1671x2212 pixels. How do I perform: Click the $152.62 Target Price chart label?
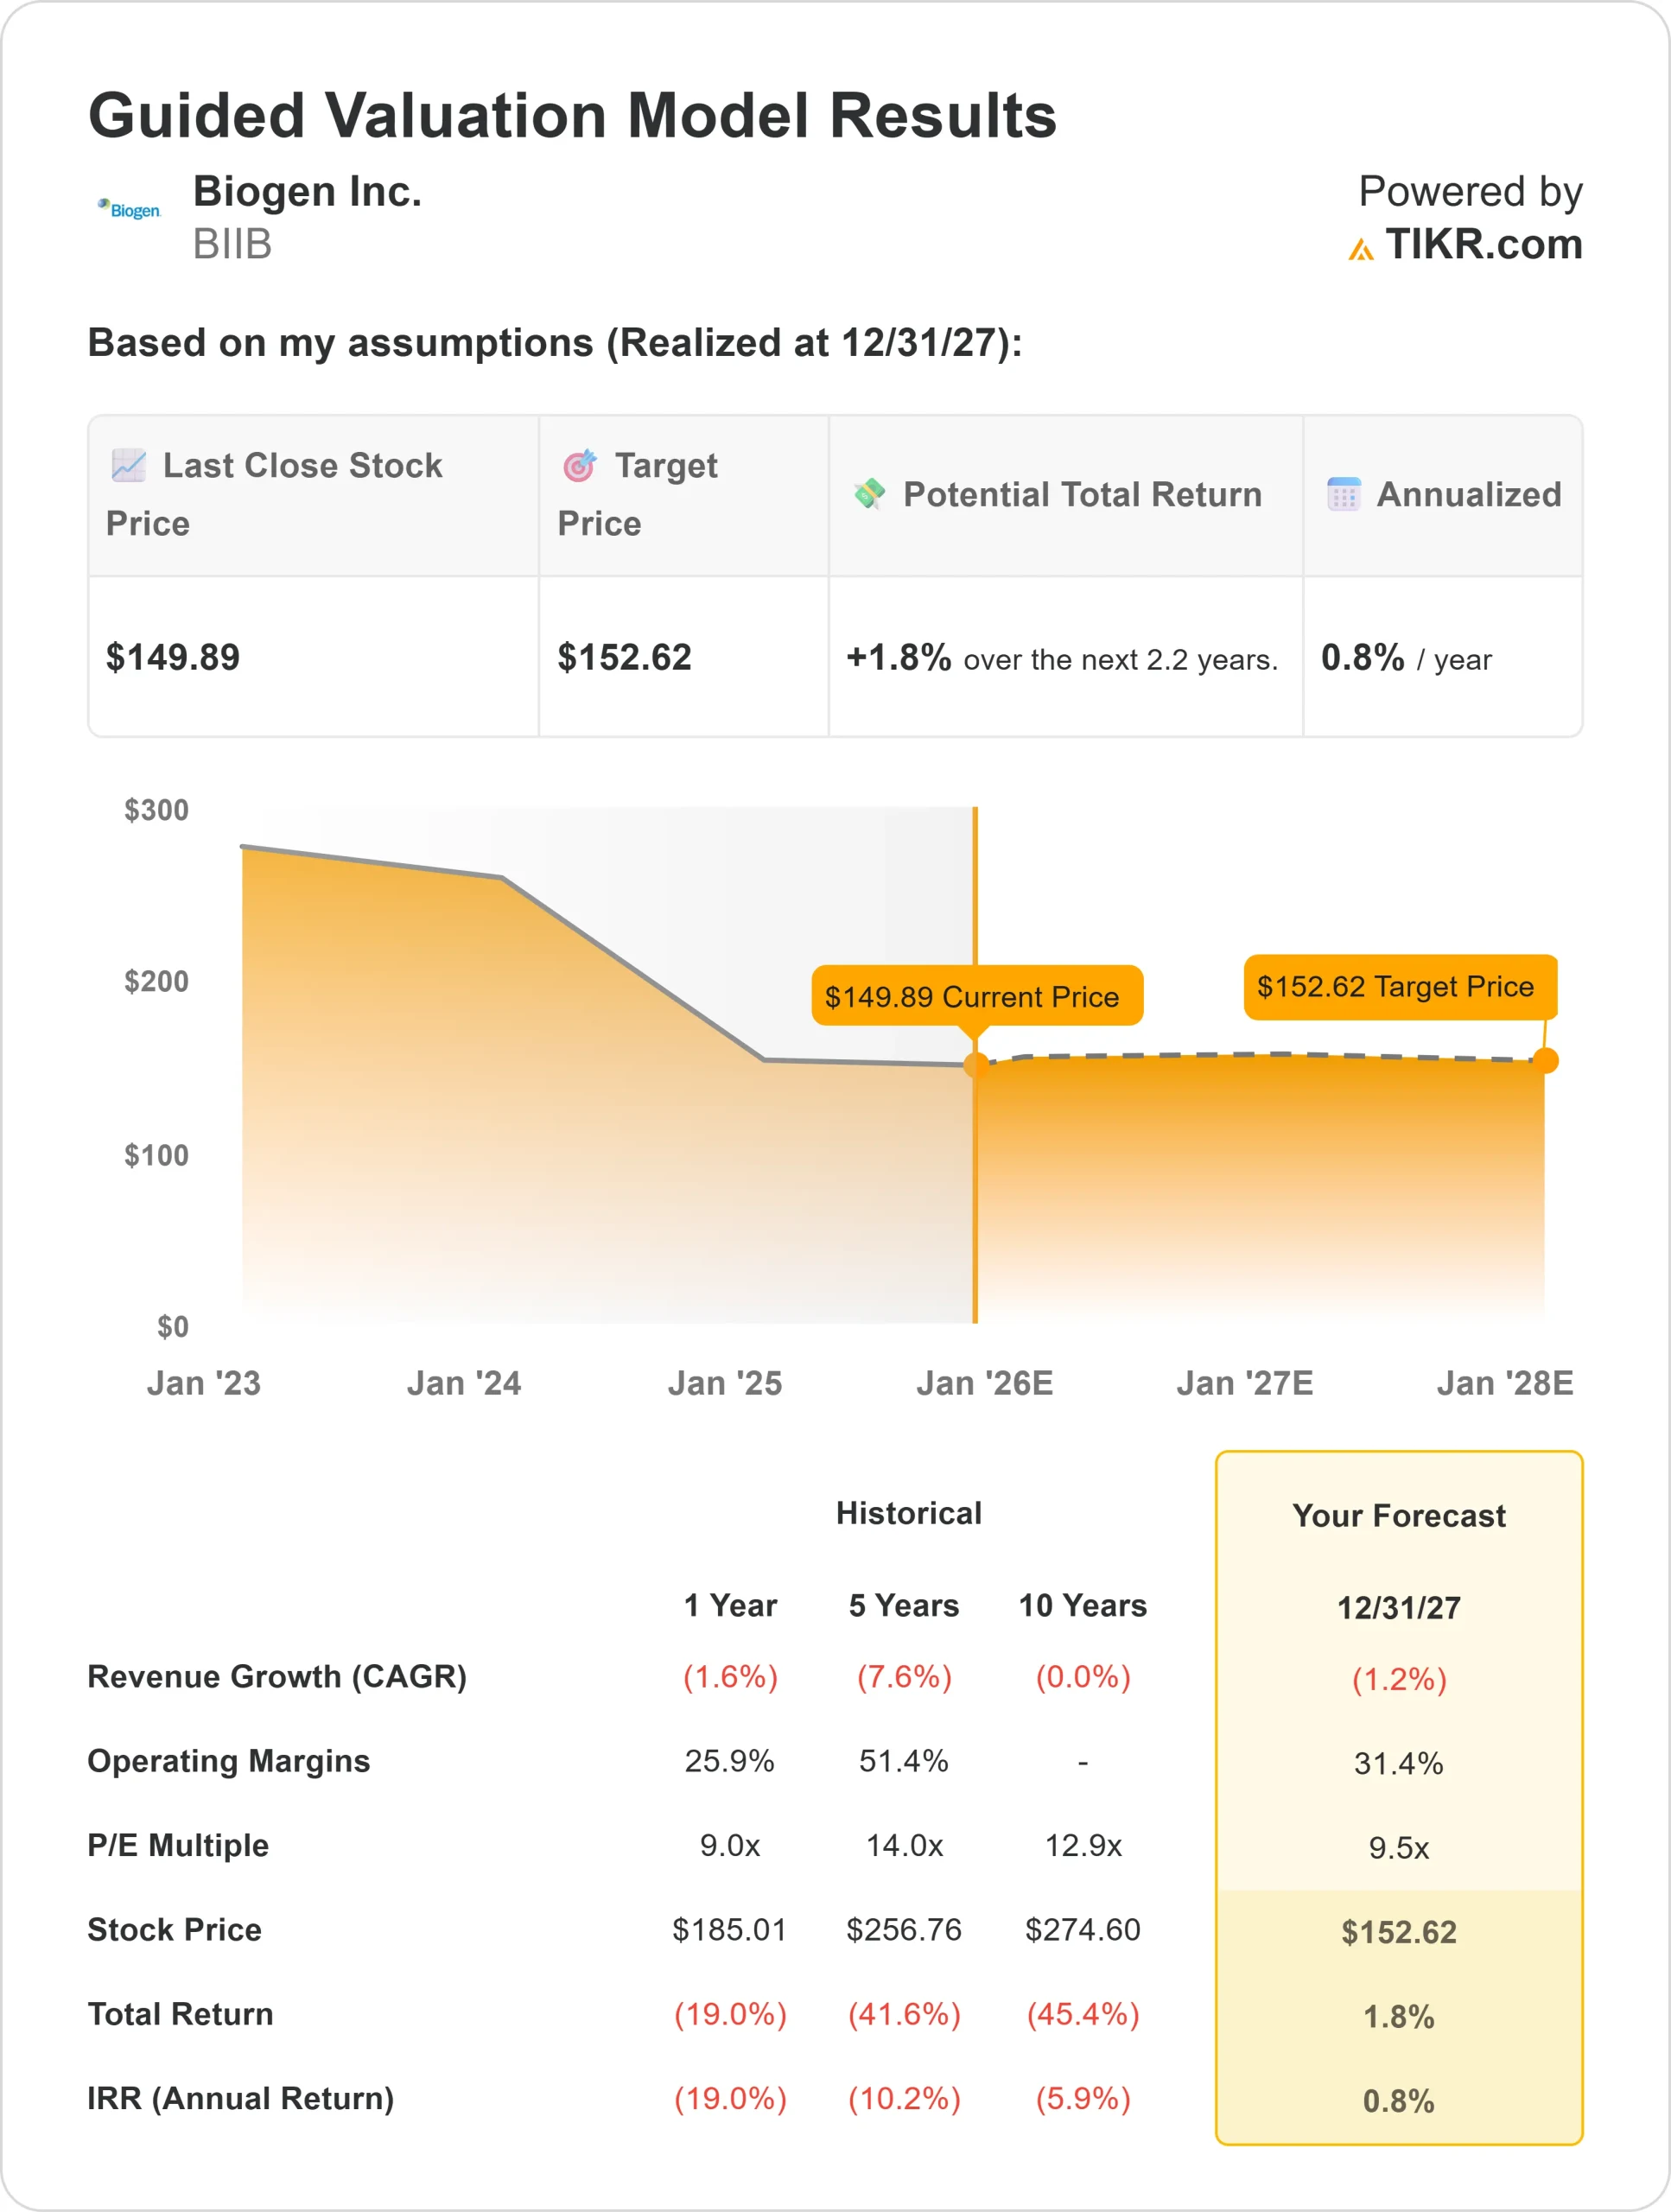point(1399,987)
